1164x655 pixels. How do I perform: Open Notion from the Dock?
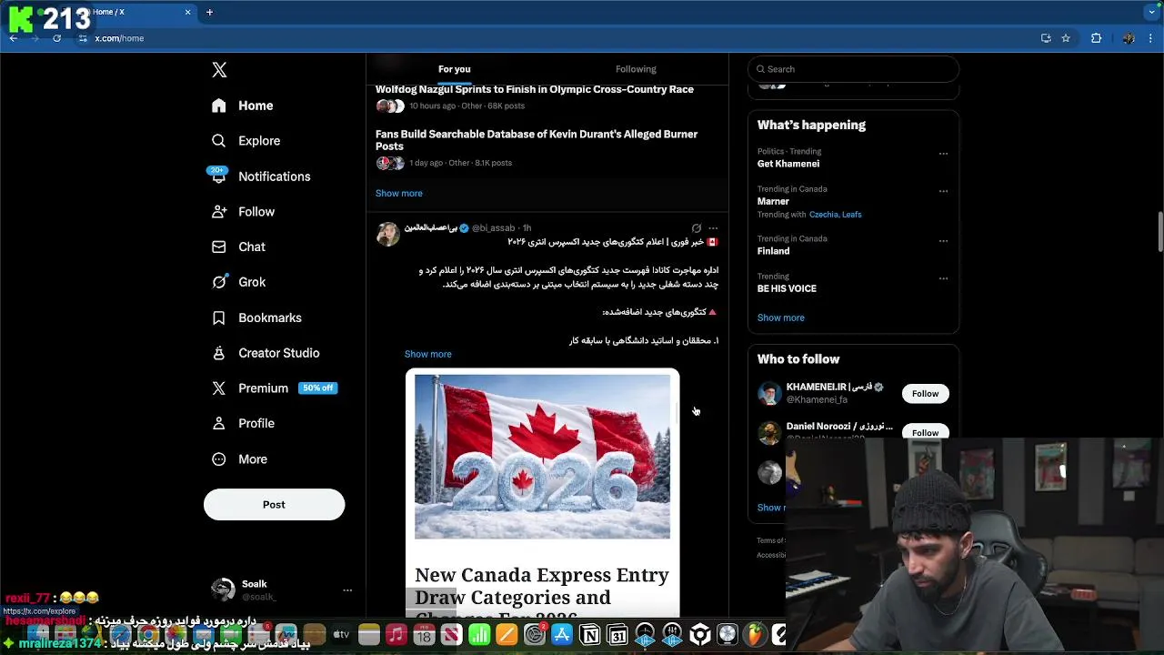pyautogui.click(x=590, y=635)
